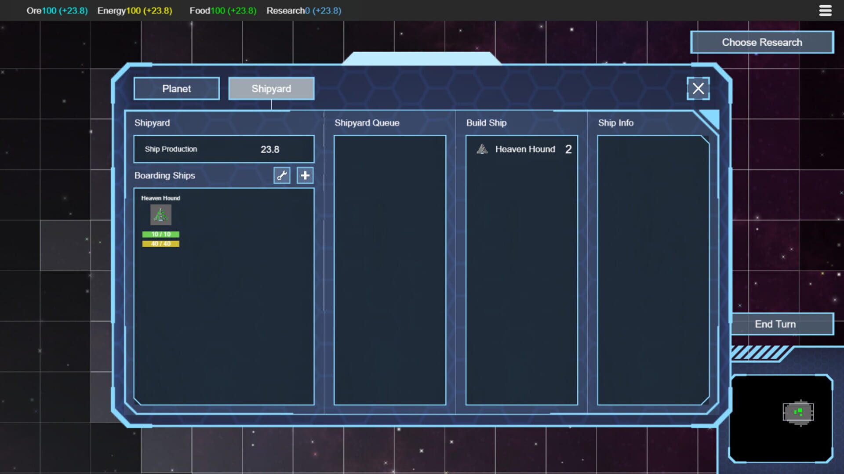Image resolution: width=844 pixels, height=474 pixels.
Task: Select the Heaven Hound icon under Build Ship
Action: pos(482,149)
